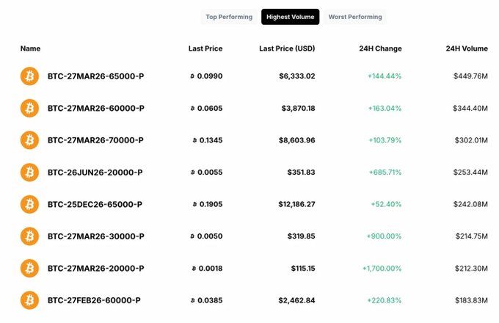Open the BTC-26JUN26-20000-P instrument link
Image resolution: width=499 pixels, height=323 pixels.
95,172
